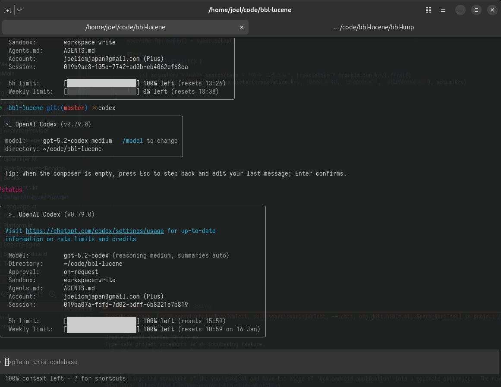Click the /model command text
Viewport: 501px width, 387px height.
[x=132, y=141]
